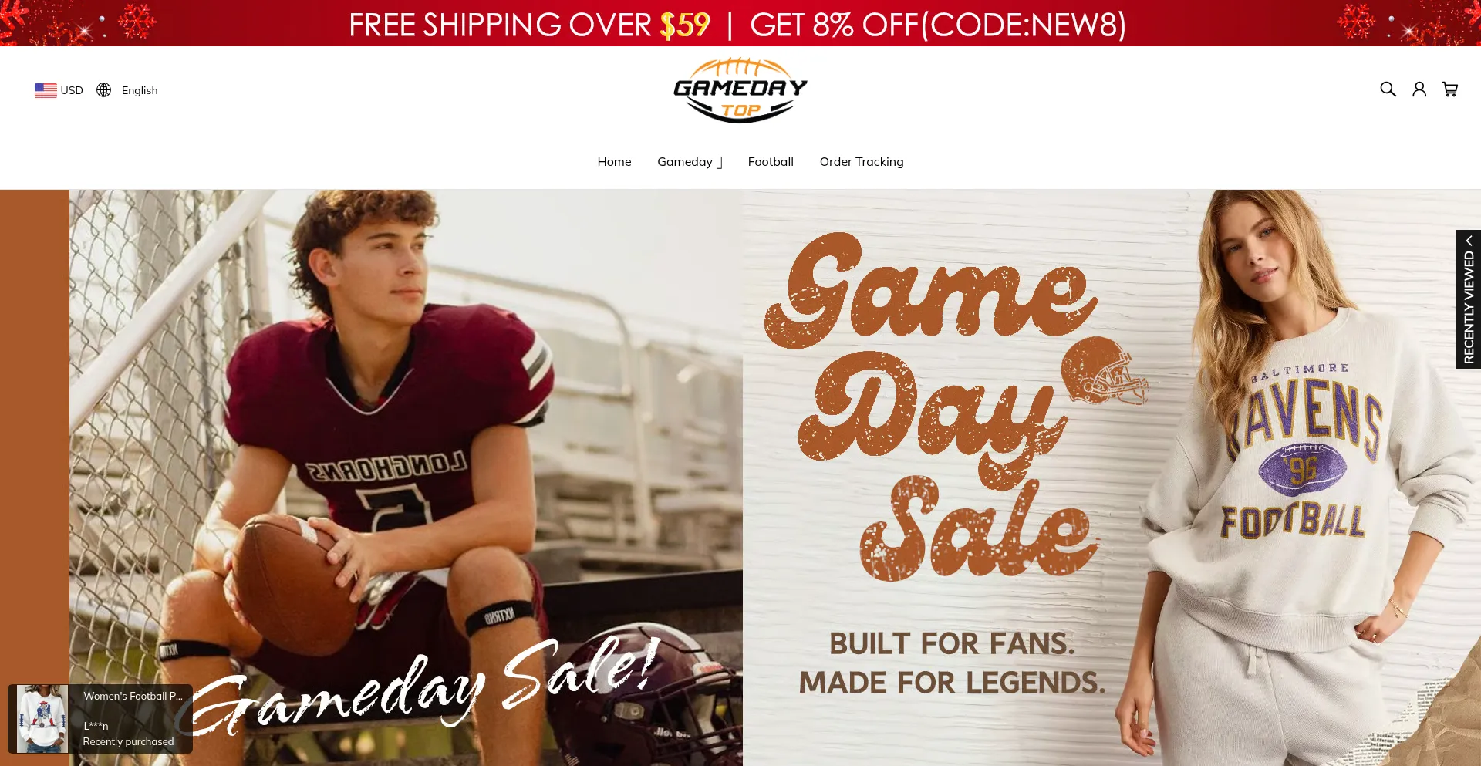The image size is (1481, 766).
Task: Click the Gameday Top logo
Action: click(740, 90)
